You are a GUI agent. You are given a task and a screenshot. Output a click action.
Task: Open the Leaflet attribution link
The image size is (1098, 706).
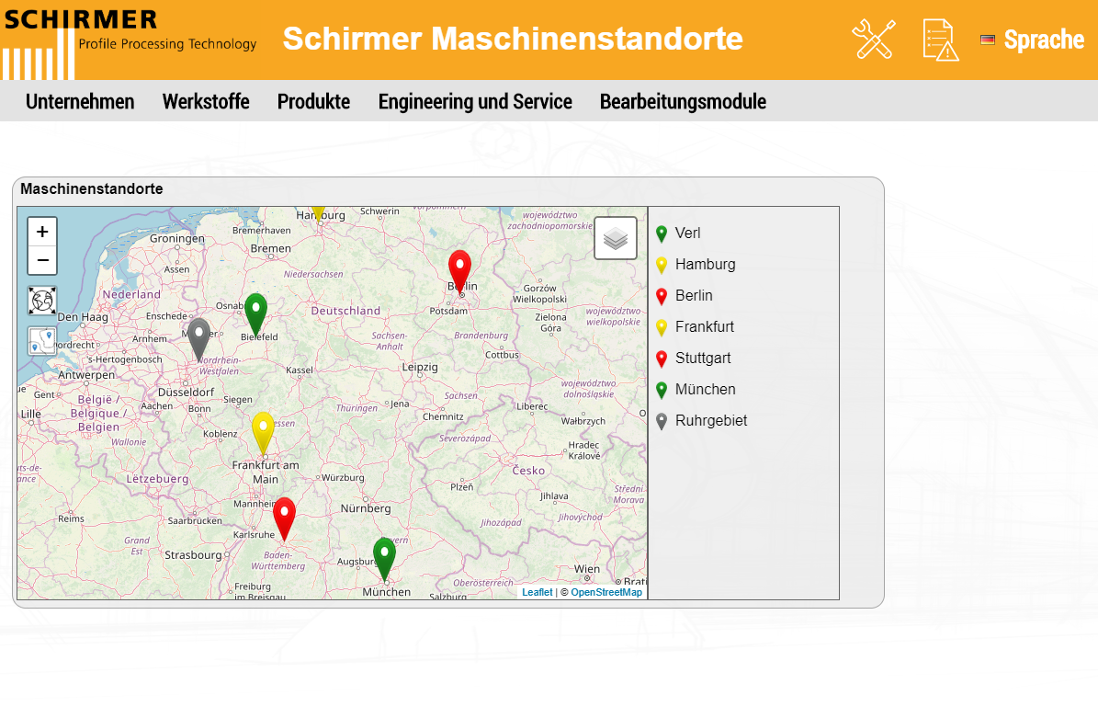point(538,593)
